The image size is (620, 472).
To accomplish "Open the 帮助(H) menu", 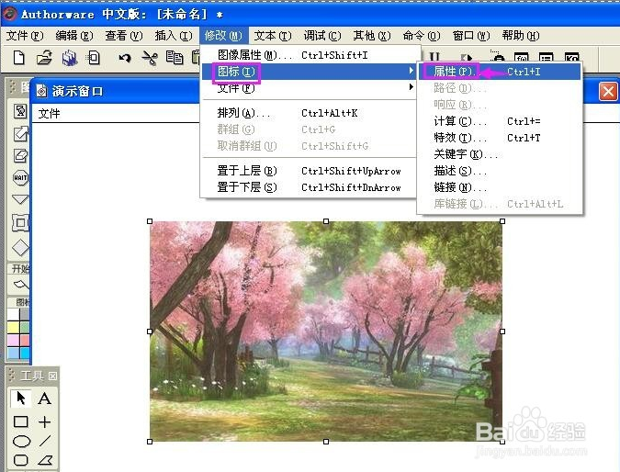I will click(x=521, y=36).
